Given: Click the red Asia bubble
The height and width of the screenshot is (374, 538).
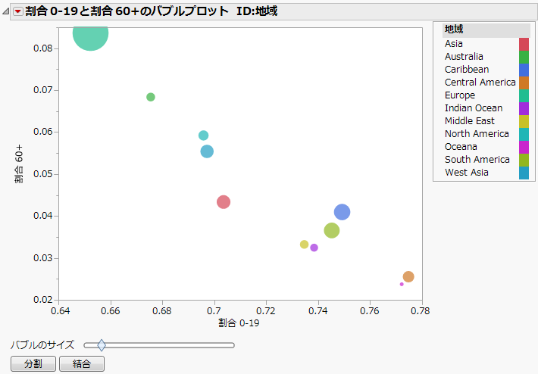Looking at the screenshot, I should [x=223, y=202].
